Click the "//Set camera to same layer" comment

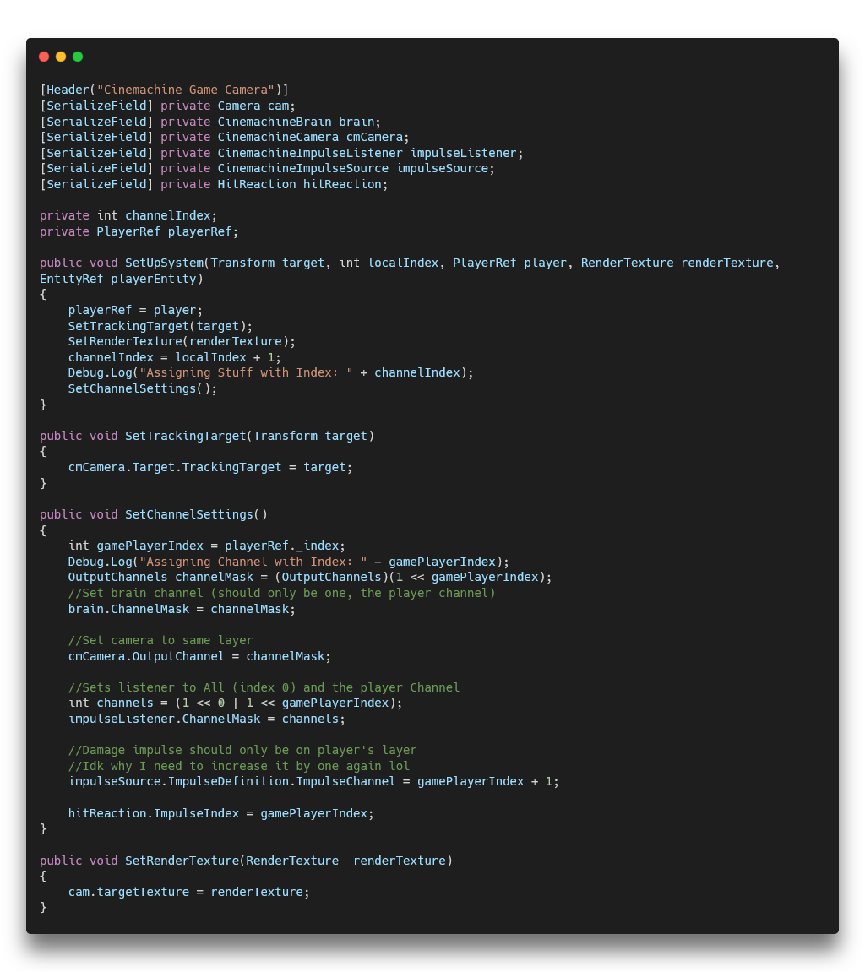click(160, 640)
